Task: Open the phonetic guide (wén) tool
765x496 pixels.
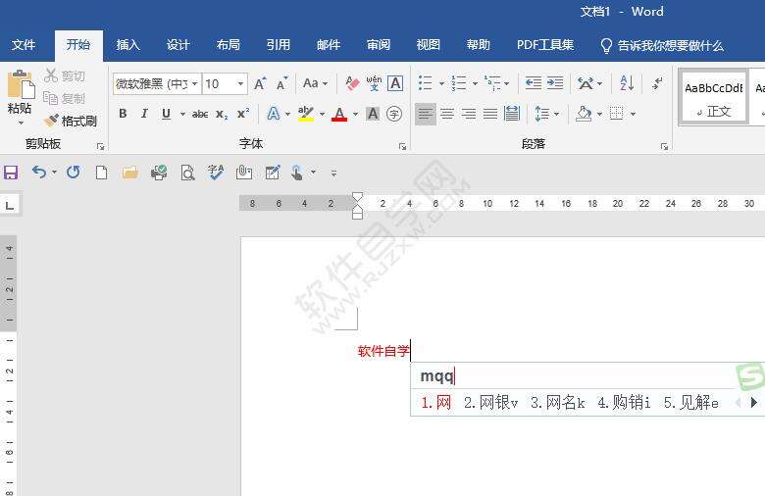Action: click(374, 83)
